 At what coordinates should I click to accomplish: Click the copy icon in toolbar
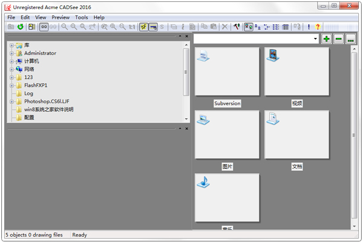pos(204,27)
